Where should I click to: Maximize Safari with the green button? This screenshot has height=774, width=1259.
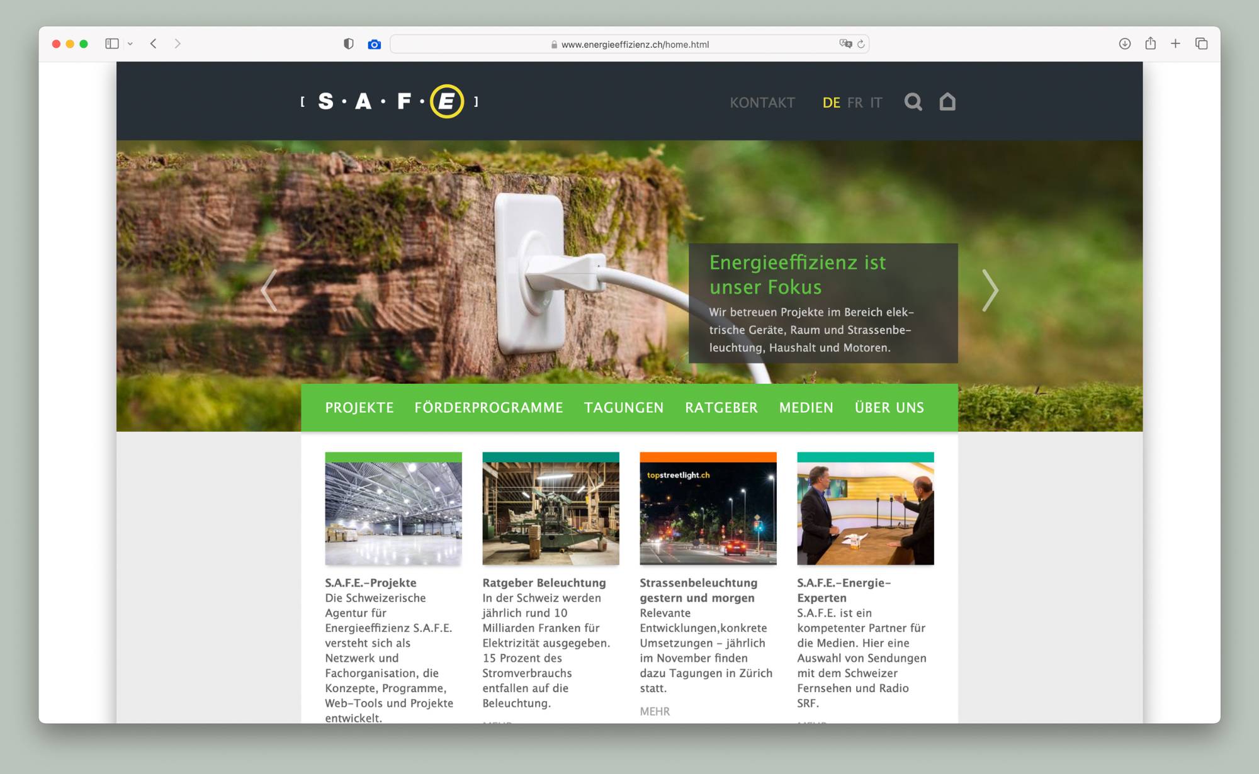point(84,44)
